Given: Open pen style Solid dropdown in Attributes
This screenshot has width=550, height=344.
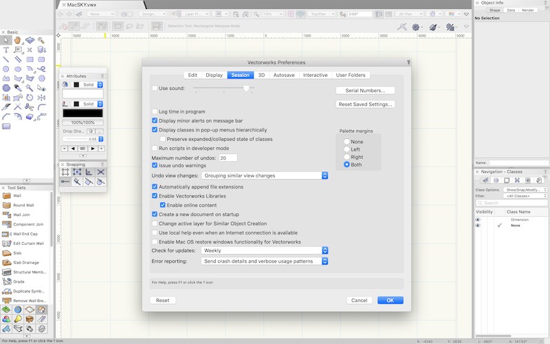Looking at the screenshot, I should 88,104.
